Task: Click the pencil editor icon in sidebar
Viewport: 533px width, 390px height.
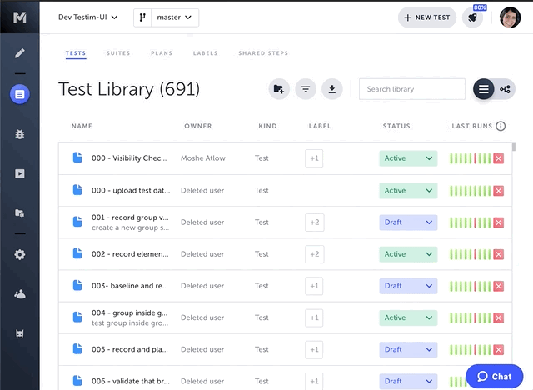Action: [20, 54]
